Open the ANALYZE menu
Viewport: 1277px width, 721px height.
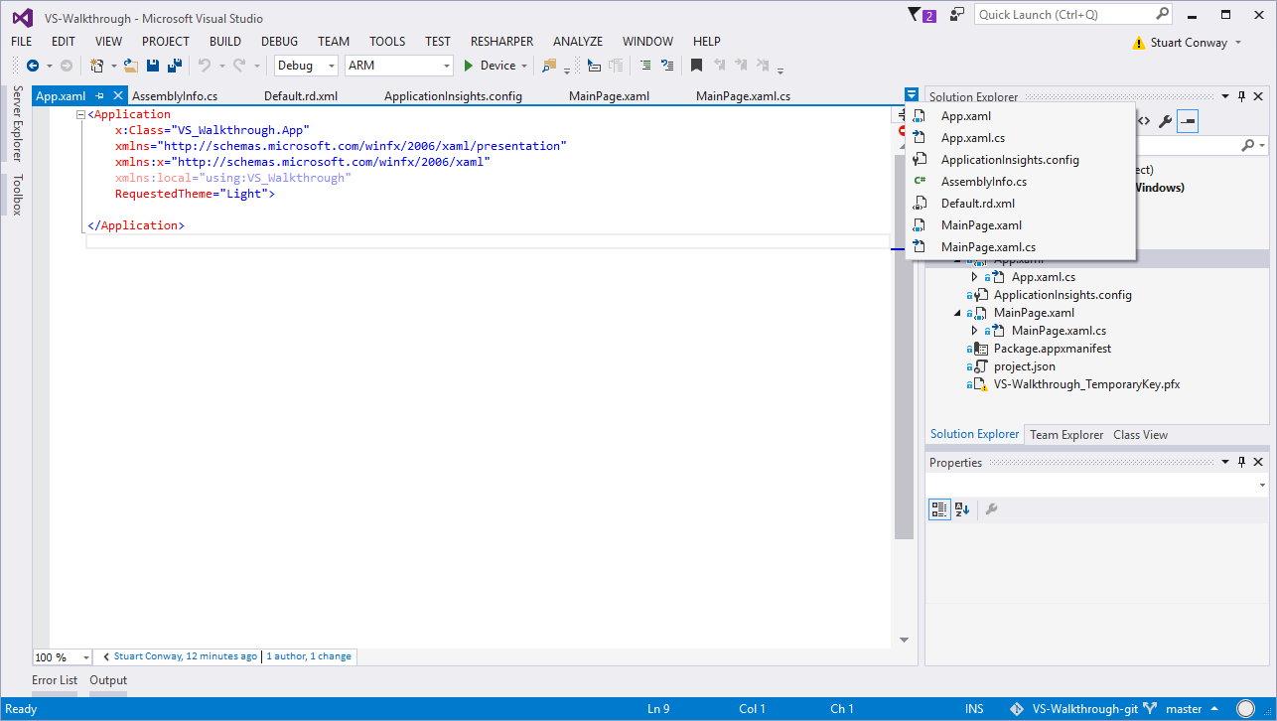click(x=578, y=41)
